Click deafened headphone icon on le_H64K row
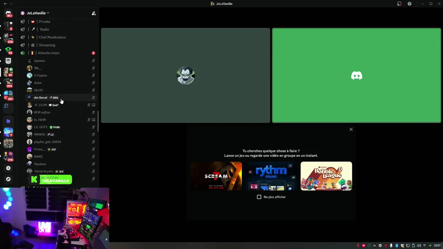Screen dimensions: 443x249 (93, 120)
